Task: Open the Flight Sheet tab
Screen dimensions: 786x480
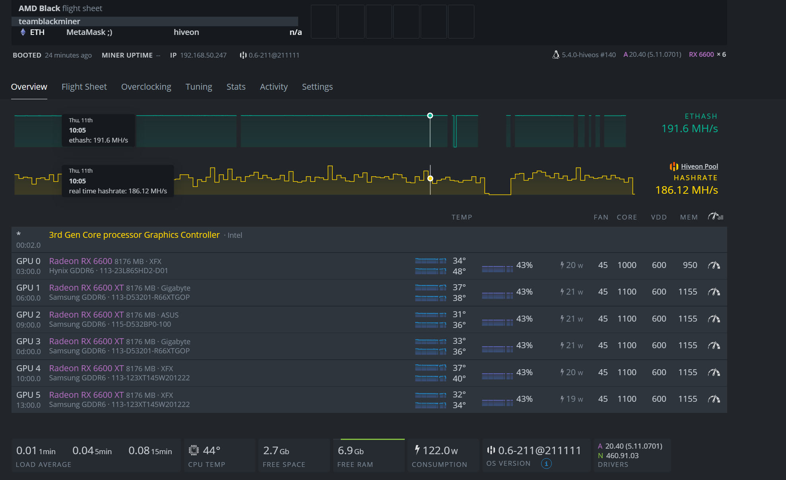Action: (x=84, y=87)
